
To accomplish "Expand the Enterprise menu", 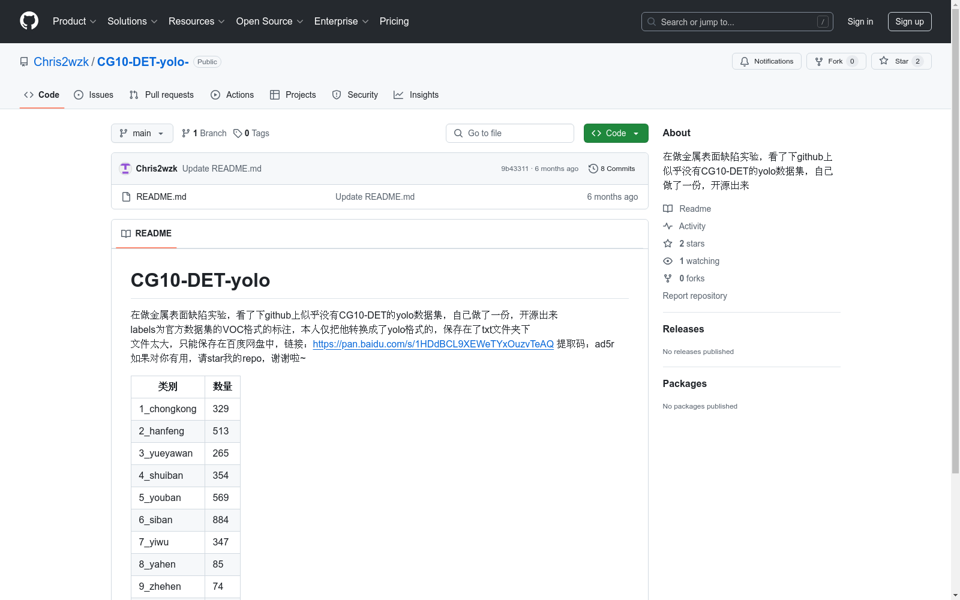I will pyautogui.click(x=341, y=22).
